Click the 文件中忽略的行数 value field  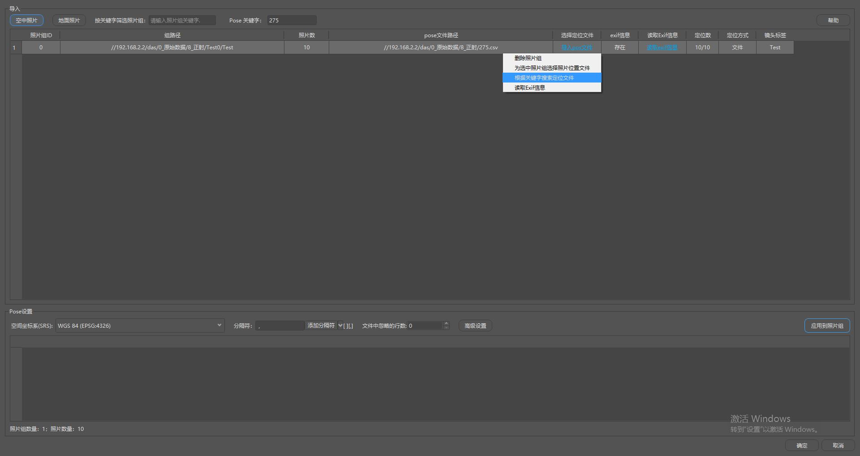(425, 326)
